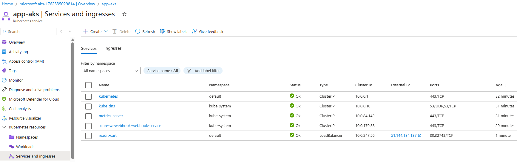
Task: Open the All namespaces dropdown
Action: click(110, 71)
